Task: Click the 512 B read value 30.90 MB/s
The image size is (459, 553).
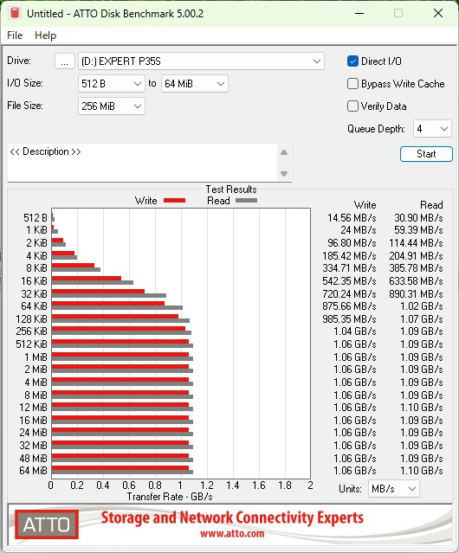Action: 418,218
